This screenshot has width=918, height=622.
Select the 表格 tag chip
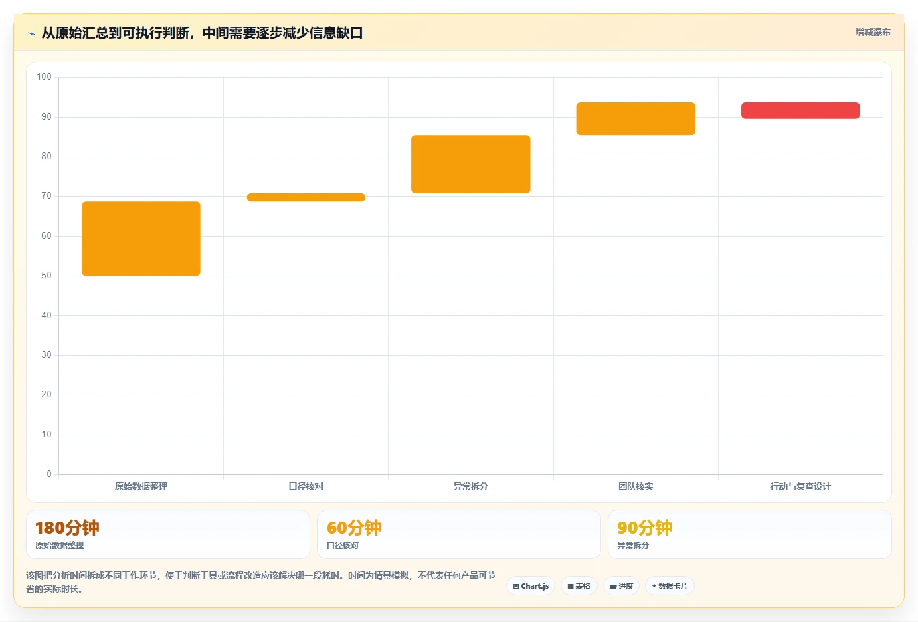tap(579, 586)
